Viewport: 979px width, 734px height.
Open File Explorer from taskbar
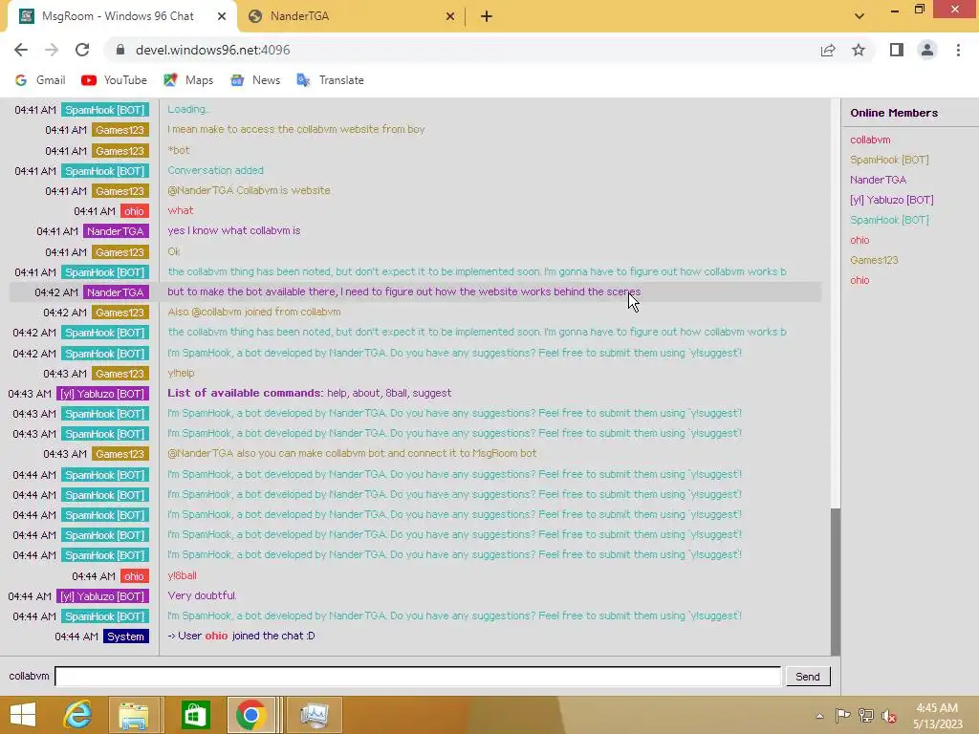(x=134, y=715)
